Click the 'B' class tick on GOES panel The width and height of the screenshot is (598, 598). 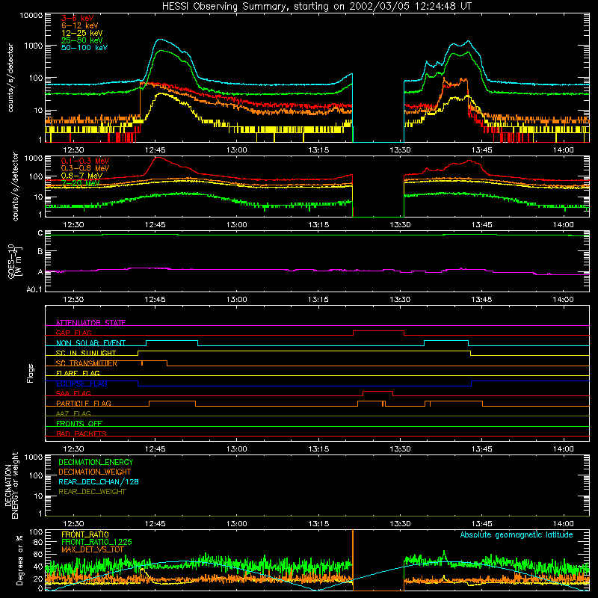click(40, 252)
